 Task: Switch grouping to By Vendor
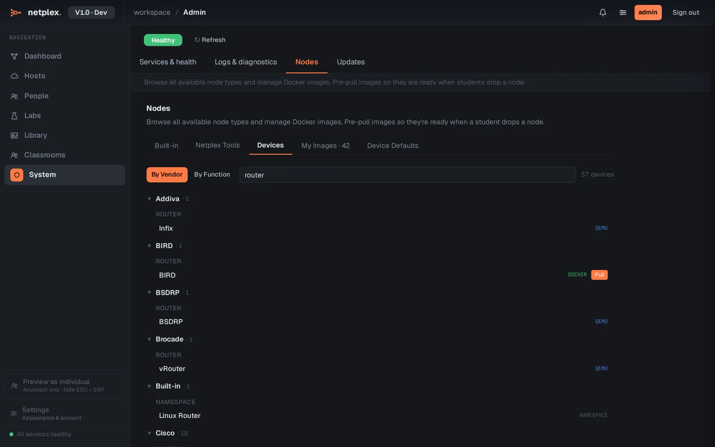[167, 175]
